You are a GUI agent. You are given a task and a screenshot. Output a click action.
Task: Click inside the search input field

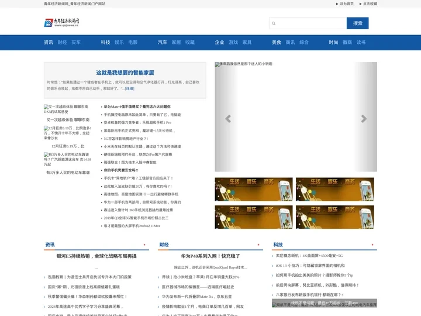(308, 23)
